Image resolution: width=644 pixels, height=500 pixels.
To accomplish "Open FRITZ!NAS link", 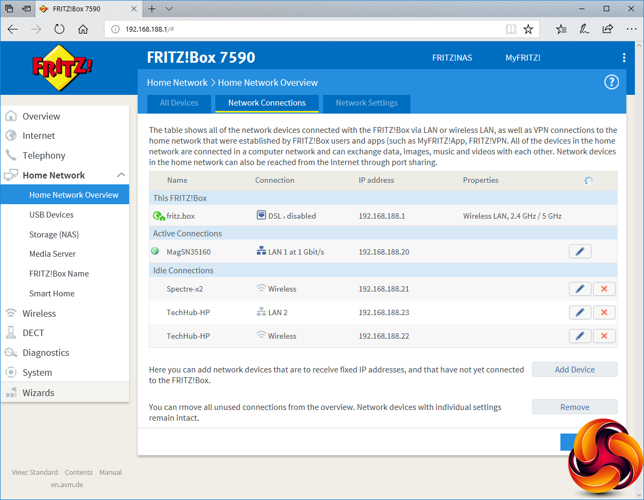I will point(452,58).
